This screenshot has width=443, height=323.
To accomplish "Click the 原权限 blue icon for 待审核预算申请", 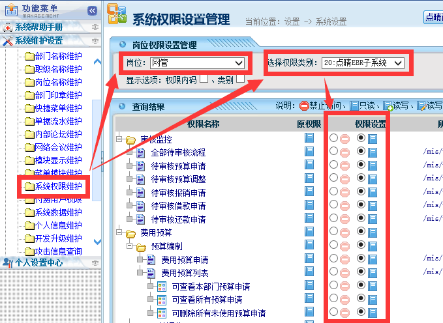I will pyautogui.click(x=309, y=166).
